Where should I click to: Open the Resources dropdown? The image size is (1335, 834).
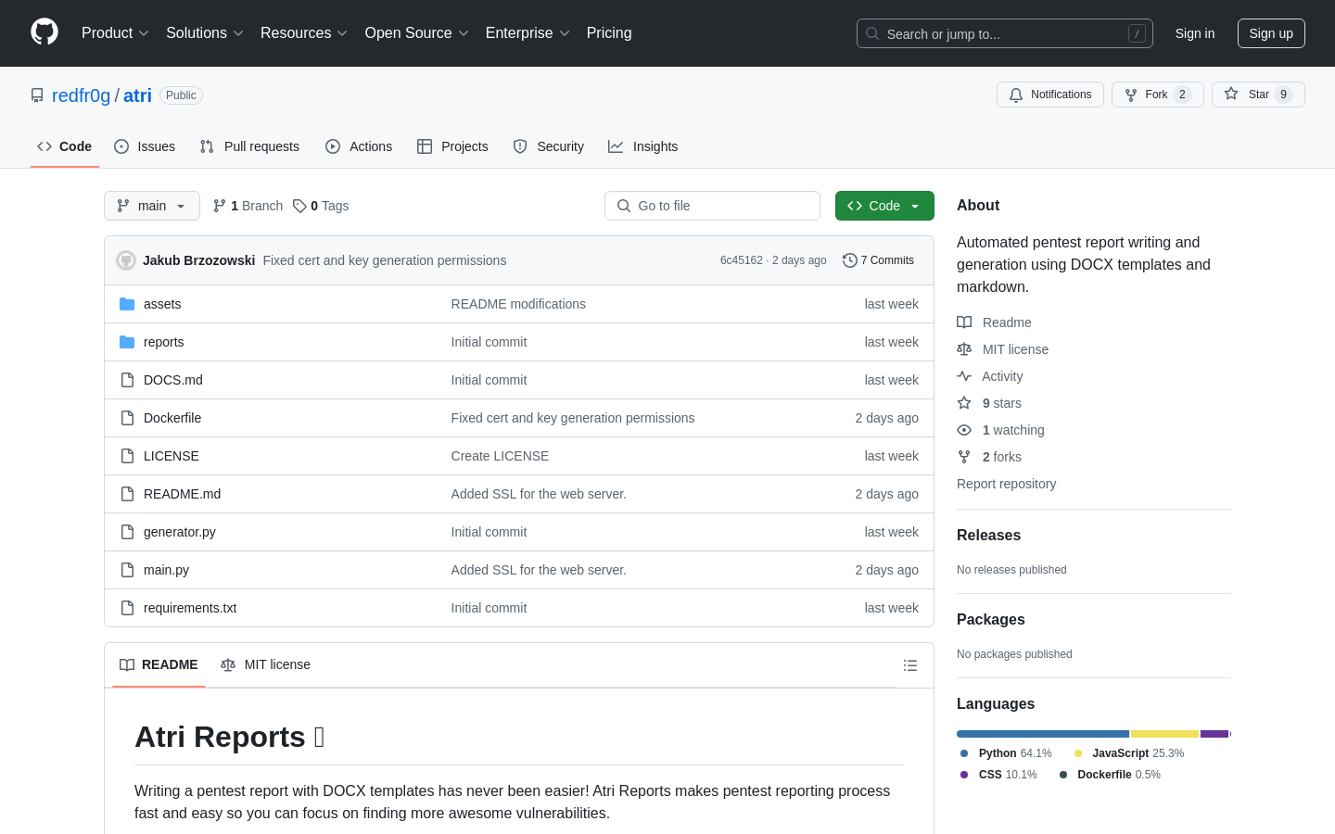[x=304, y=33]
